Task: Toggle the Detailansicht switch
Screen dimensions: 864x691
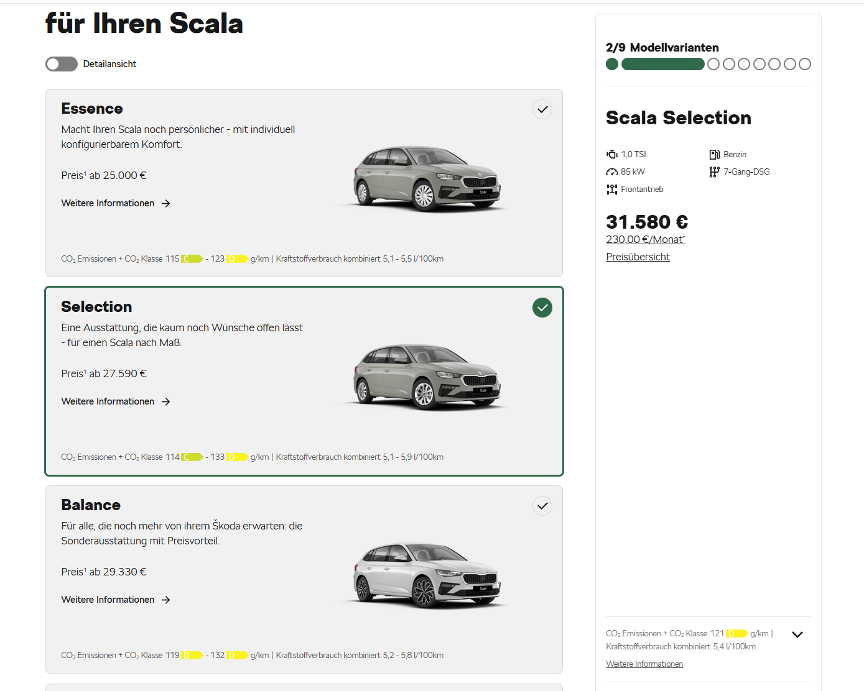Action: (62, 64)
